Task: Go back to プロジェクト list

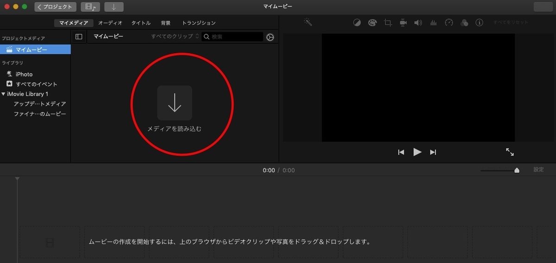Action: click(x=55, y=7)
